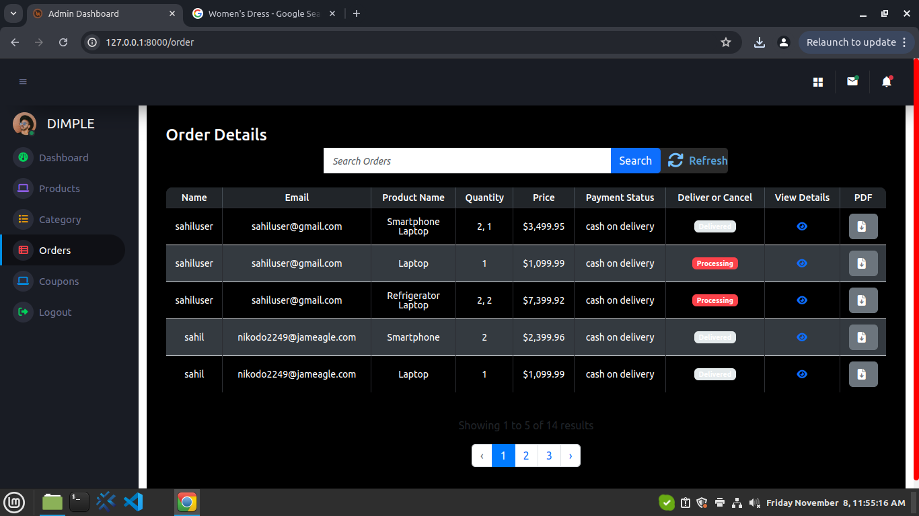The image size is (919, 516).
Task: Expand the tab search dropdown arrow
Action: 13,13
